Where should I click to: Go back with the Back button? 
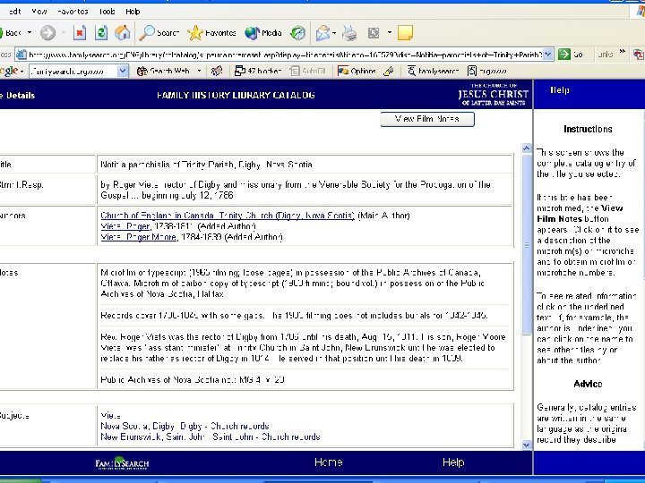(10, 33)
